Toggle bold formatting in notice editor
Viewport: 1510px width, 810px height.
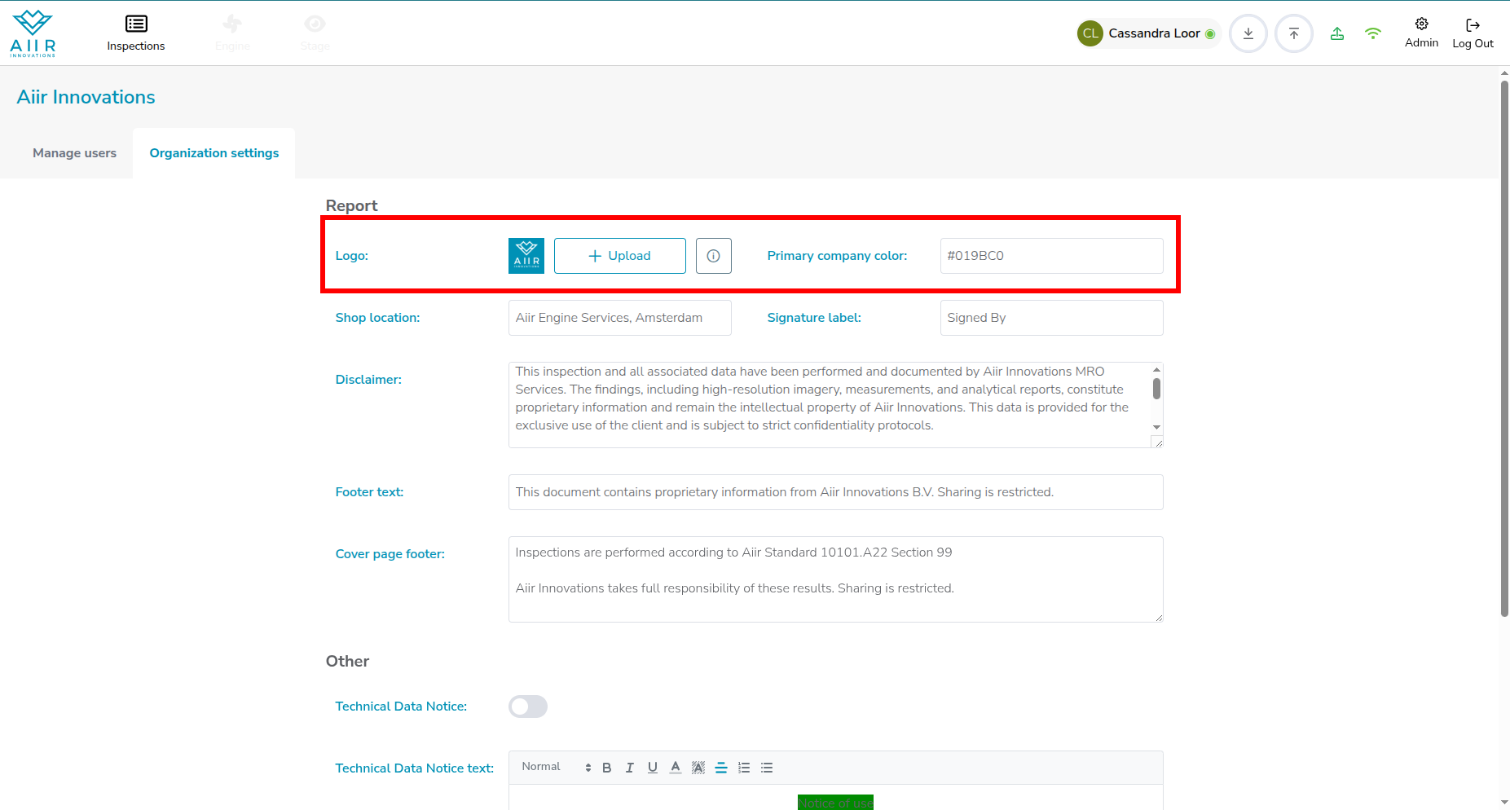[x=607, y=768]
